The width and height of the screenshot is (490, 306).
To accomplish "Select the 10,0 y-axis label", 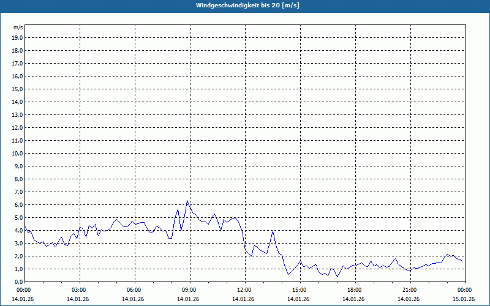I will coord(17,153).
